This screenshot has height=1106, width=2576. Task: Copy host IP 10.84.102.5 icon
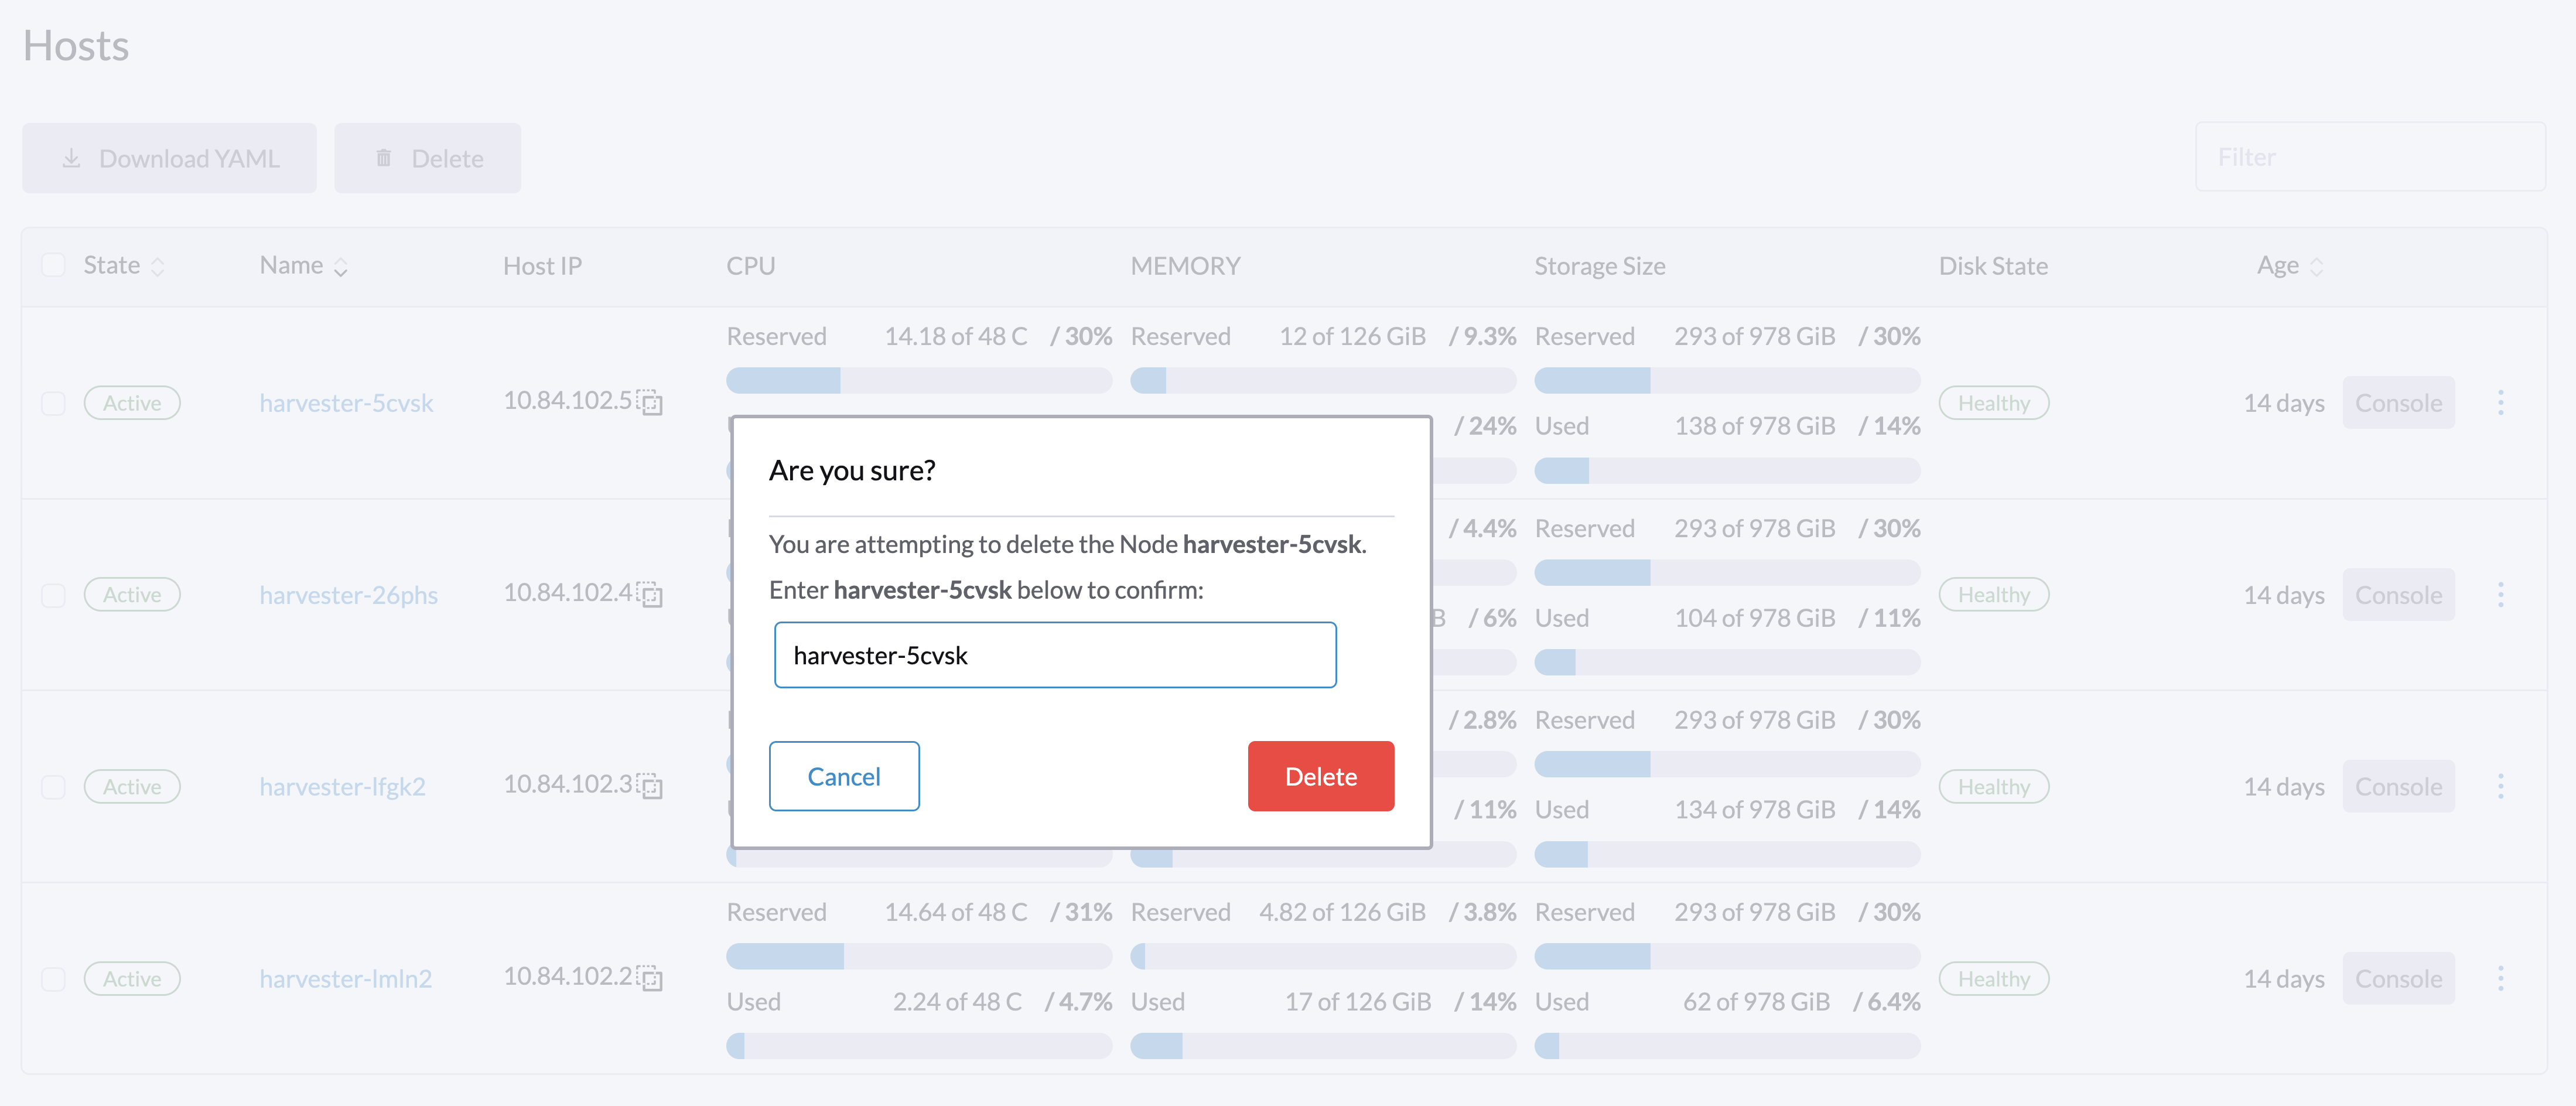pos(650,402)
